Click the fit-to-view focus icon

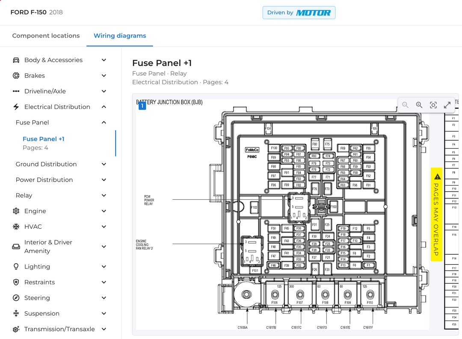[x=433, y=105]
